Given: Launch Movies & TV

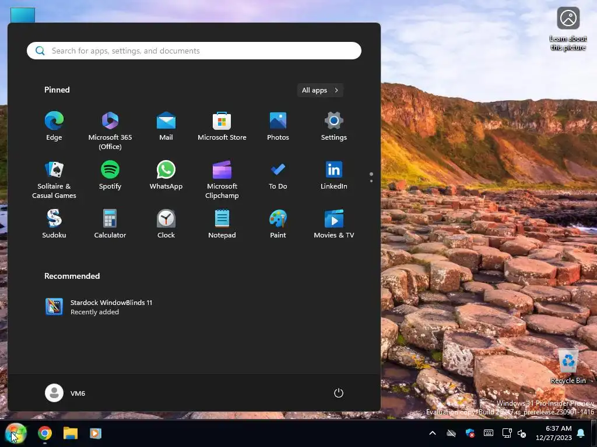Looking at the screenshot, I should coord(334,224).
